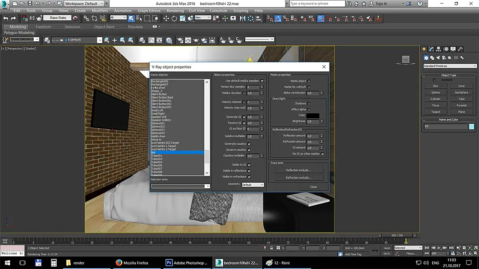Open the Rendering menu
479x269 pixels.
(175, 11)
